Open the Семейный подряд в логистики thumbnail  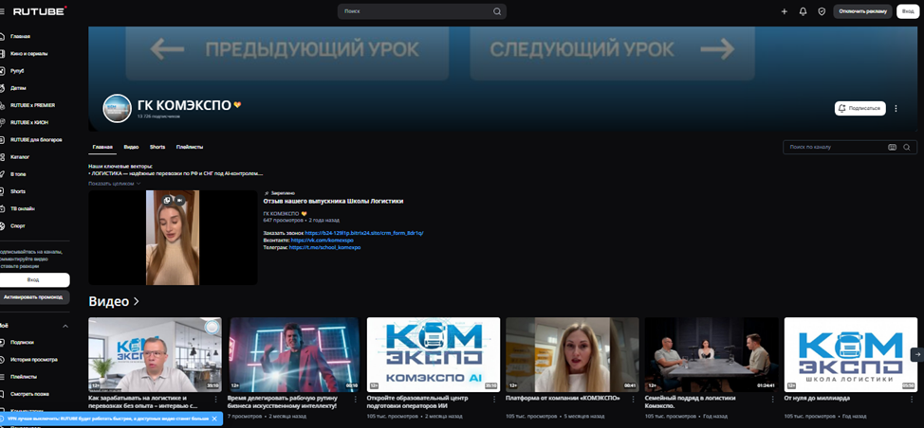pyautogui.click(x=711, y=354)
